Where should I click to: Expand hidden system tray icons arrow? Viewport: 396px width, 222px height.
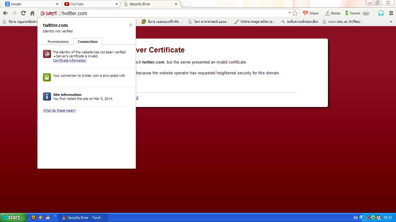[361, 217]
